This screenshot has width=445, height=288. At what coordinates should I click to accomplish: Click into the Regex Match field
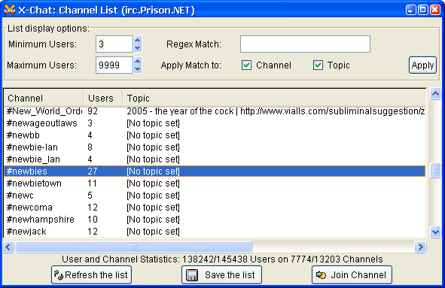305,44
